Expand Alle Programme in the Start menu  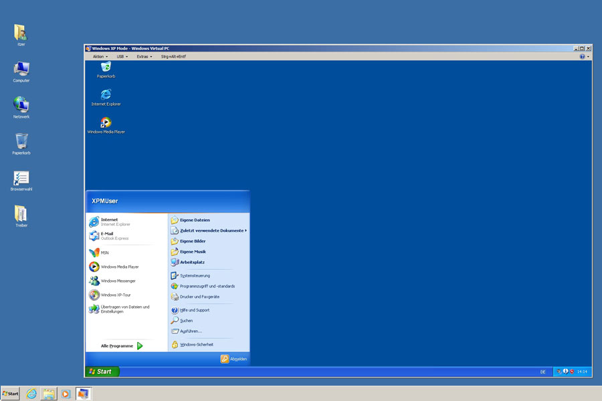pyautogui.click(x=121, y=346)
